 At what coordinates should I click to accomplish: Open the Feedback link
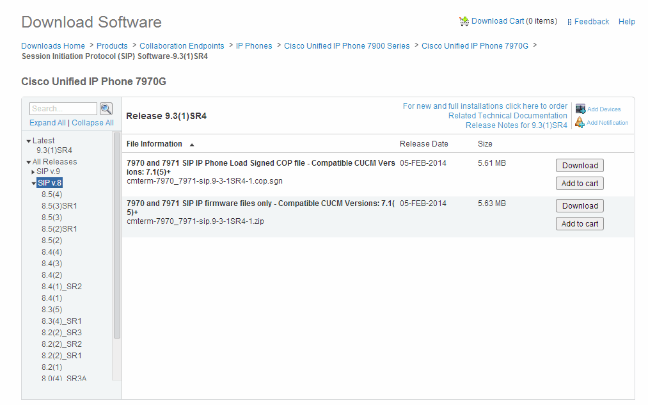(591, 22)
